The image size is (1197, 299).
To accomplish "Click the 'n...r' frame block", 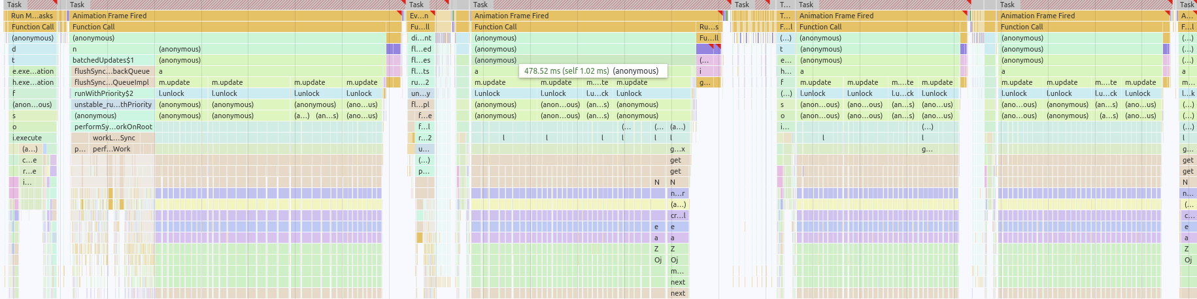I will [x=678, y=193].
